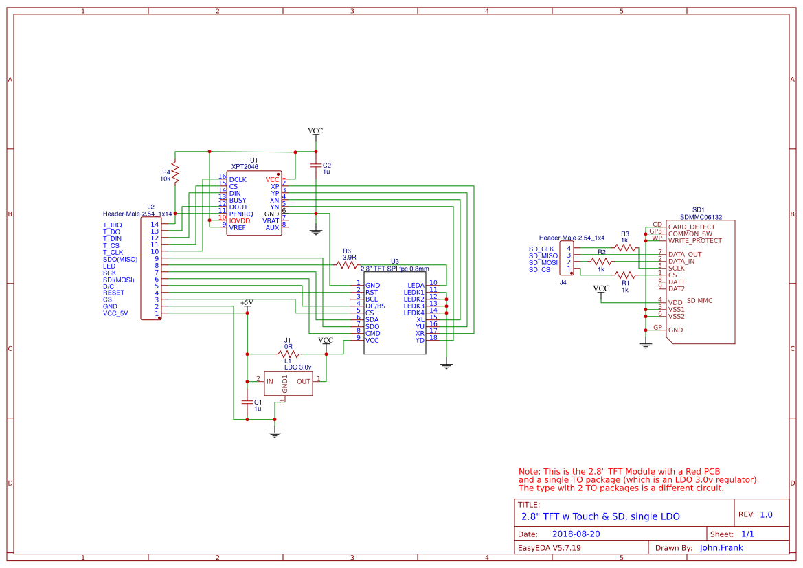Click the John.Frank drawn-by name
Viewport: 803px width, 568px height.
(721, 548)
